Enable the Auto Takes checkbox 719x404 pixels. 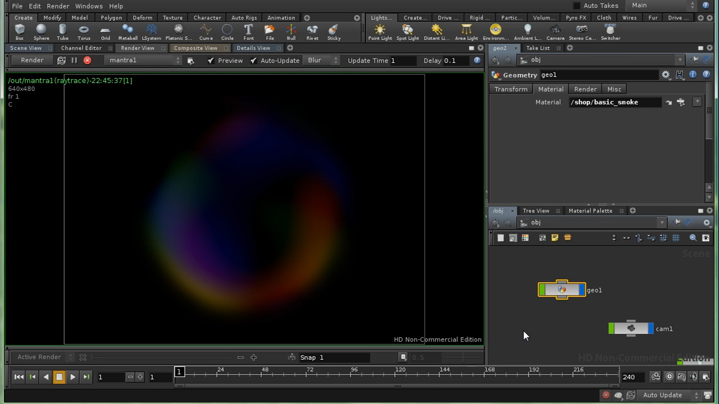click(576, 6)
